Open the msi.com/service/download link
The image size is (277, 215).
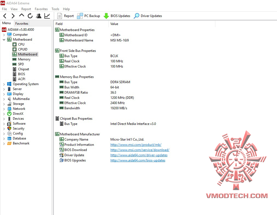coord(140,150)
